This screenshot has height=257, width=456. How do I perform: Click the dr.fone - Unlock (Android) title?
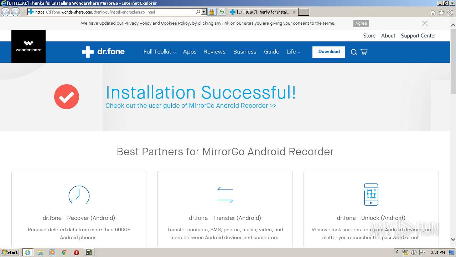coord(371,218)
